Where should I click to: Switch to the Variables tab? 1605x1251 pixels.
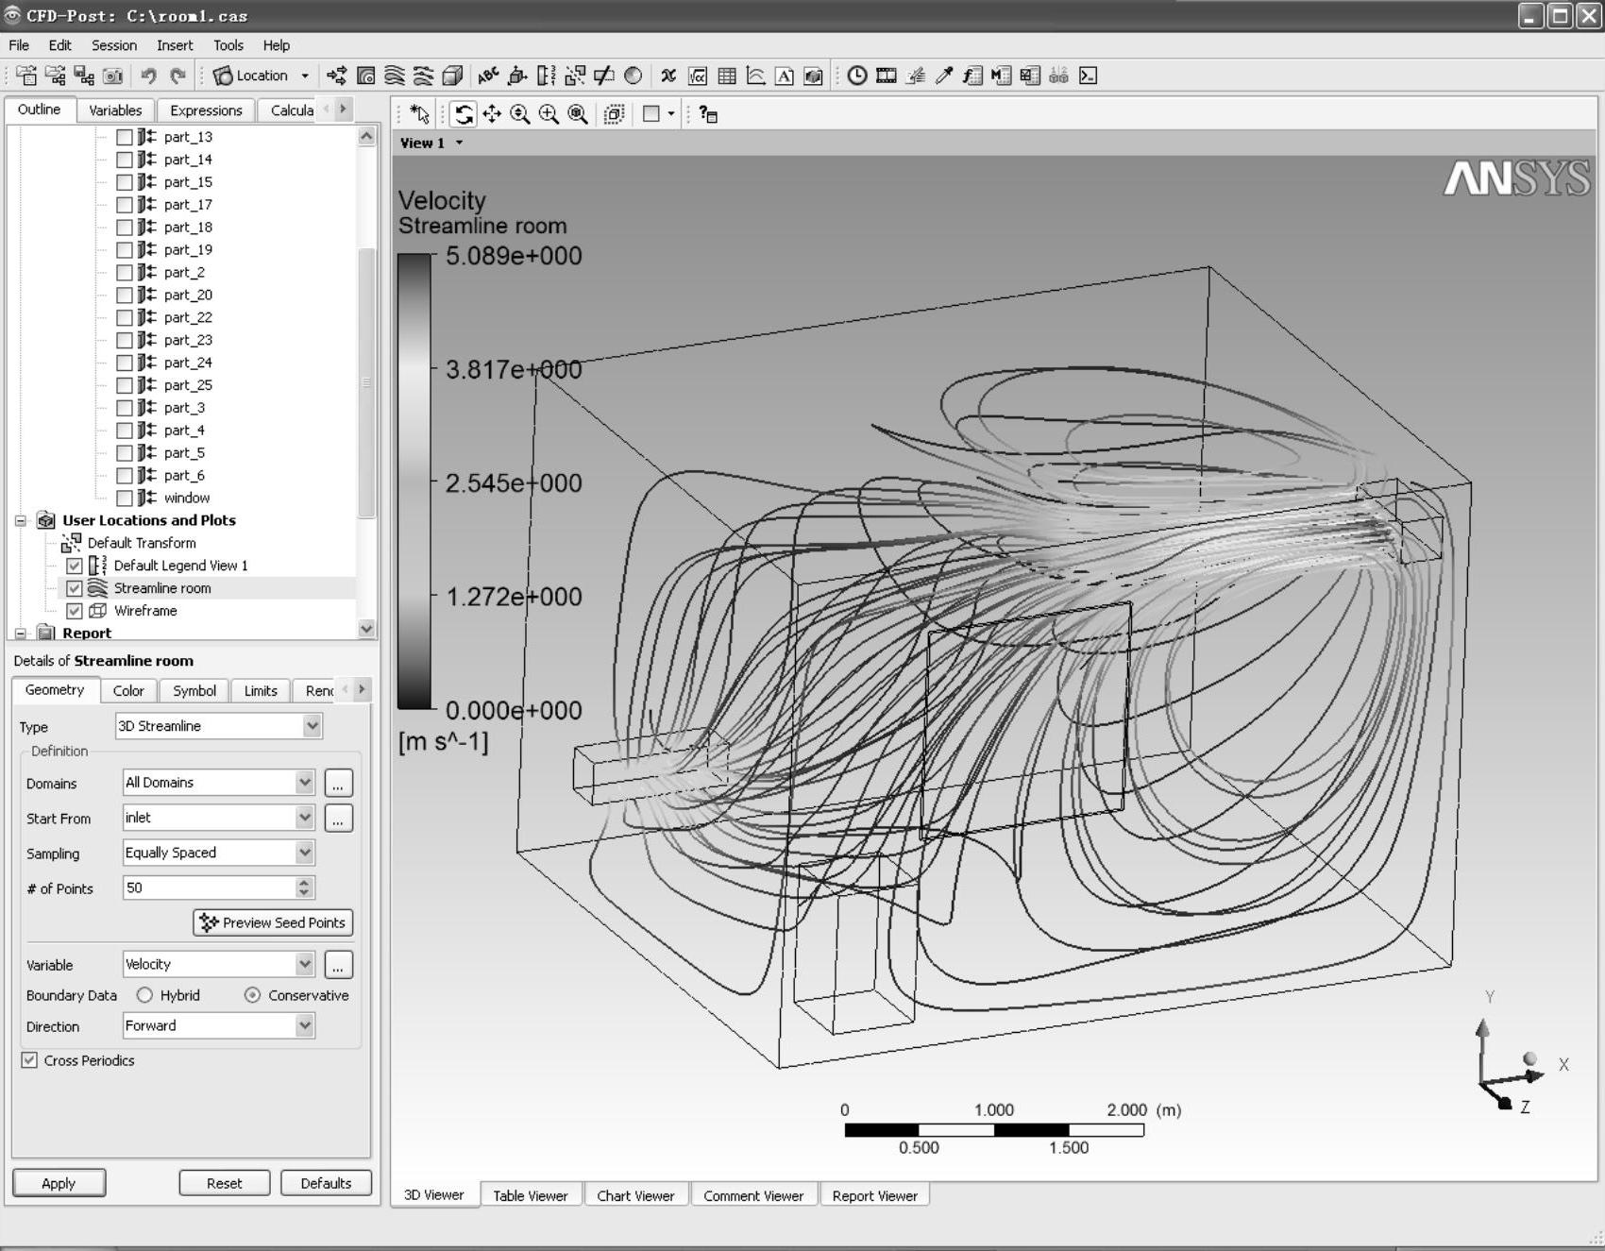(115, 110)
